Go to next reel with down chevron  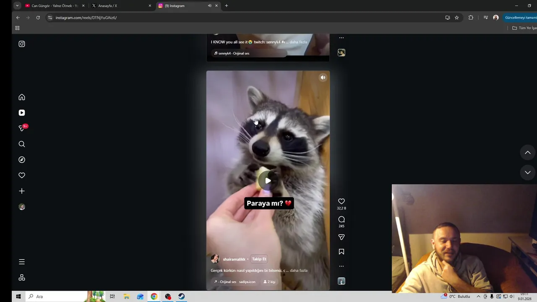528,172
